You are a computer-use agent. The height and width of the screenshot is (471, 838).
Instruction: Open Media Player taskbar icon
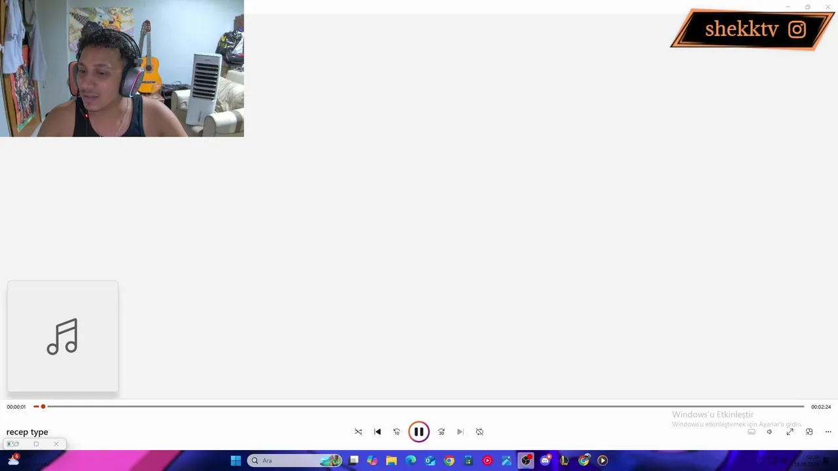tap(602, 461)
